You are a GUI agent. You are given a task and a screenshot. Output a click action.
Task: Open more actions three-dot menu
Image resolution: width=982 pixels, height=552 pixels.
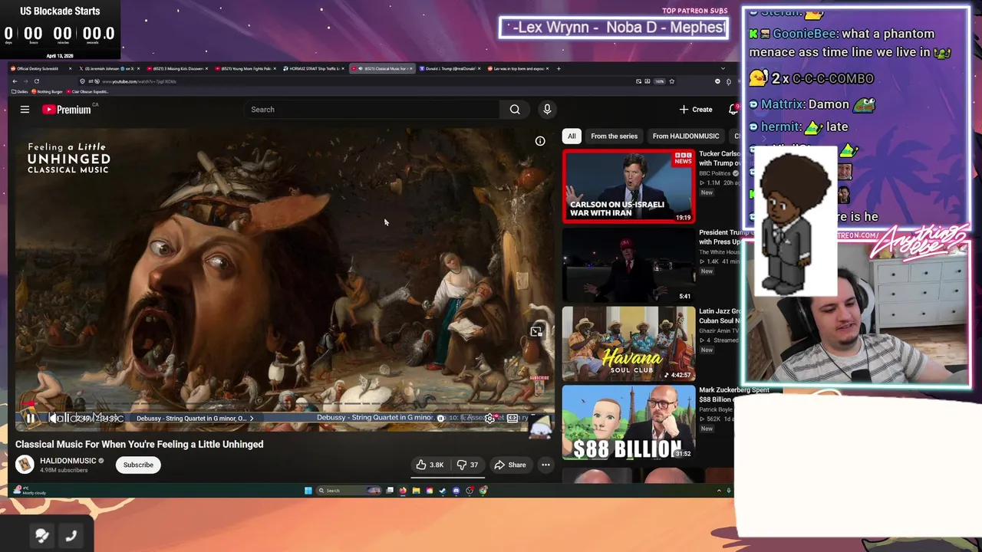(x=545, y=465)
